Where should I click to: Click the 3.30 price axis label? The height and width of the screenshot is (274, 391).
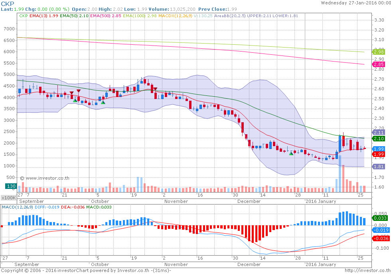(x=379, y=20)
